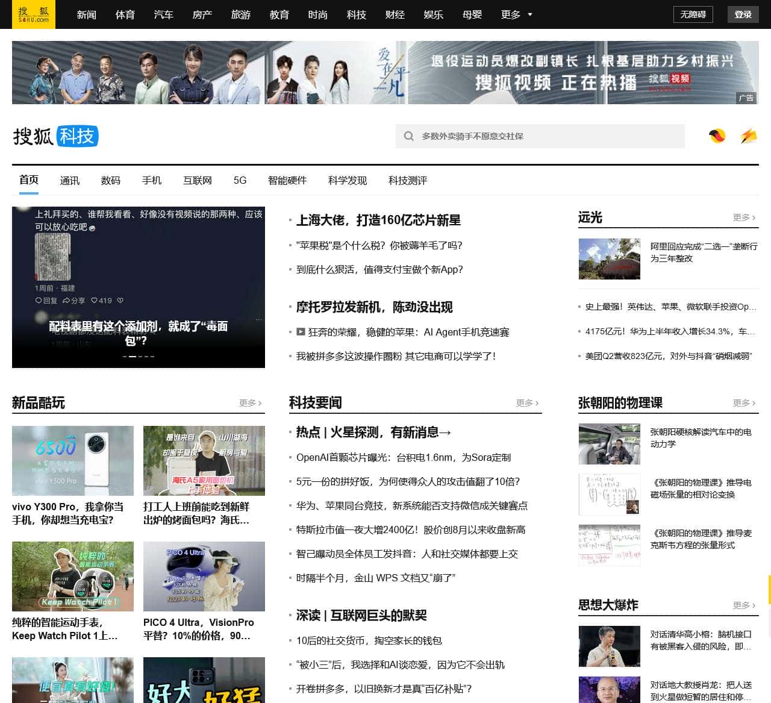Like the video by clicking the 419 heart
Screen dimensions: 771x703
101,300
